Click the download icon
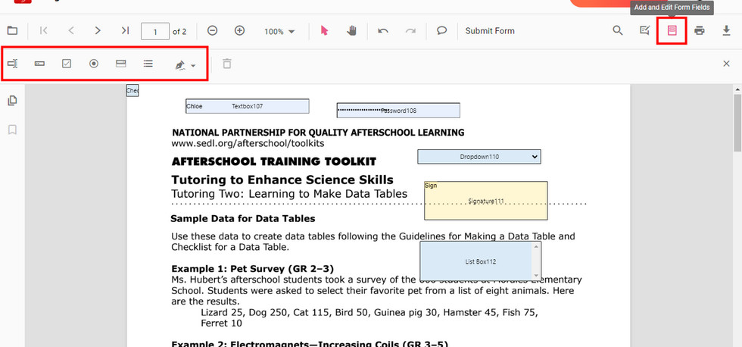The width and height of the screenshot is (742, 347). (x=727, y=31)
